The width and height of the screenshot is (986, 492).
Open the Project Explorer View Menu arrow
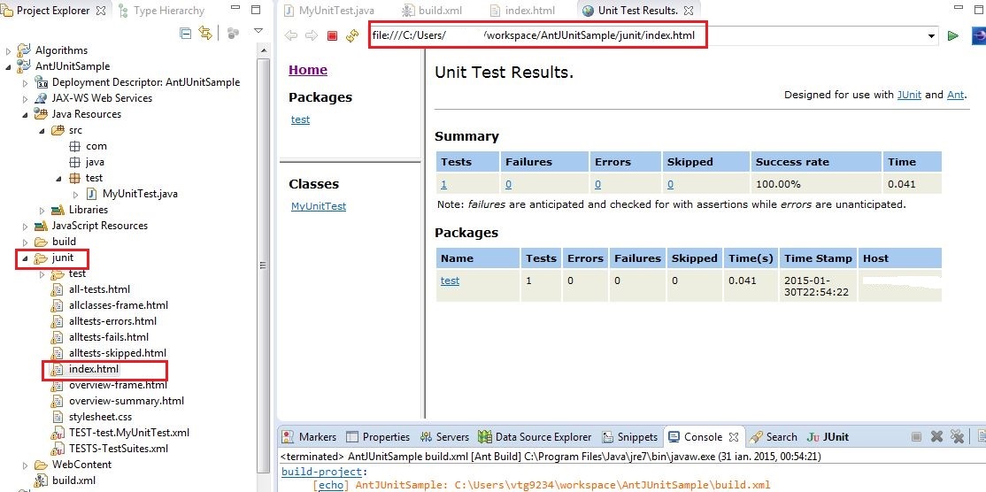[258, 32]
